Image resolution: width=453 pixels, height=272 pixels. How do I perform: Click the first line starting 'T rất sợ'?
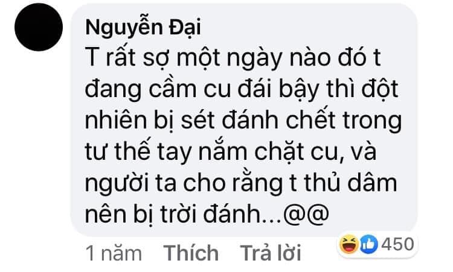233,59
